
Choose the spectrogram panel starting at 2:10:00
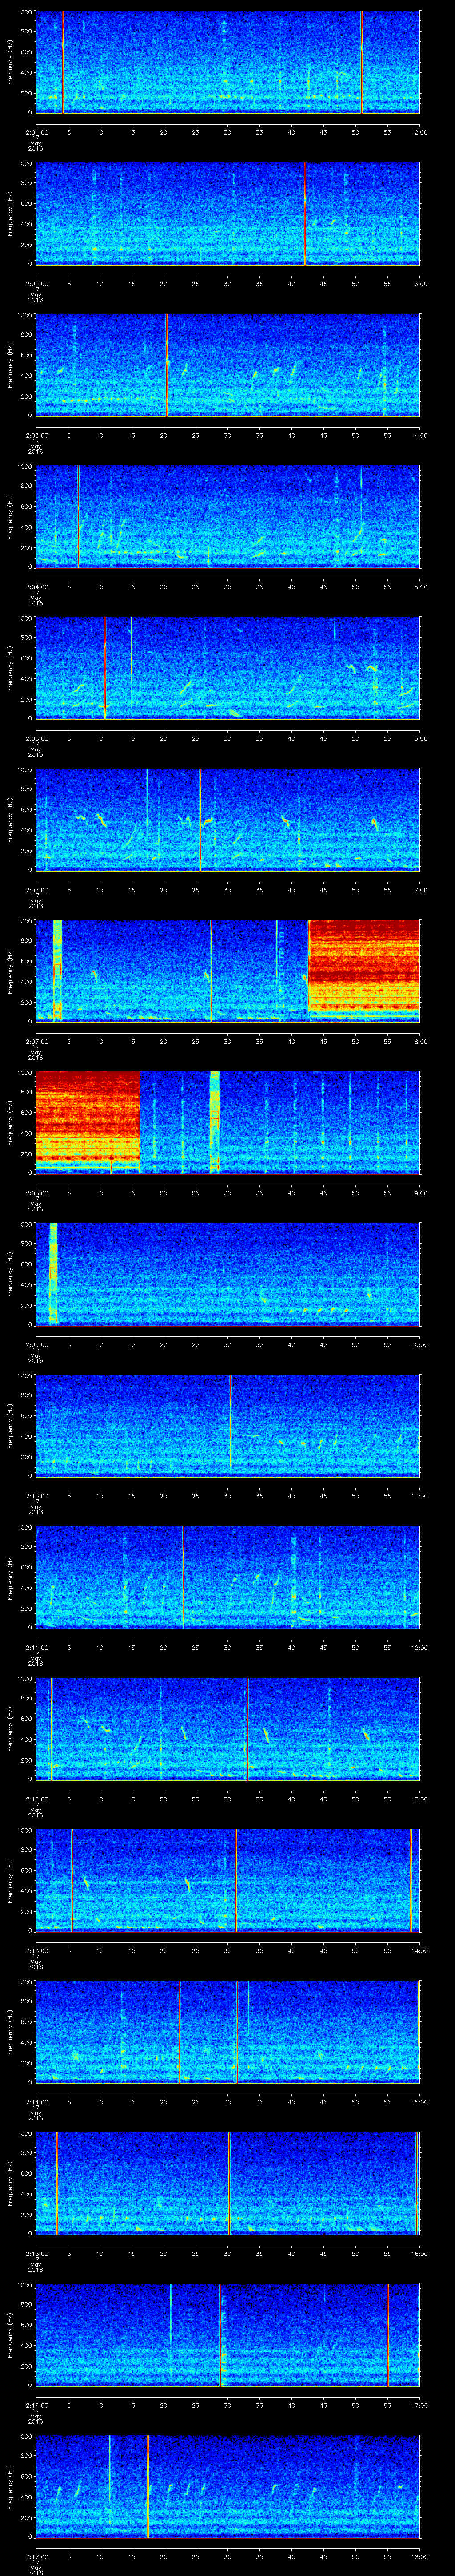(x=227, y=1426)
